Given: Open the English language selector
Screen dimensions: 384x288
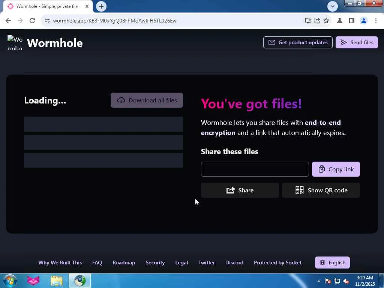Looking at the screenshot, I should [x=332, y=262].
